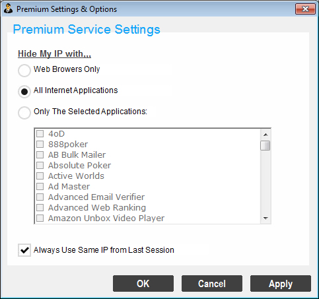
Task: Choose the All Internet Applications option
Action: tap(24, 92)
